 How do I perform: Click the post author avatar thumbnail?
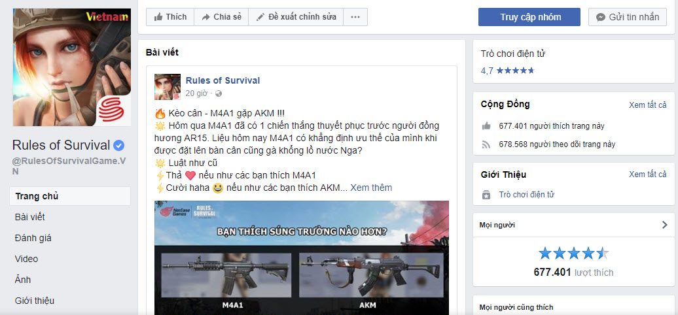[168, 87]
